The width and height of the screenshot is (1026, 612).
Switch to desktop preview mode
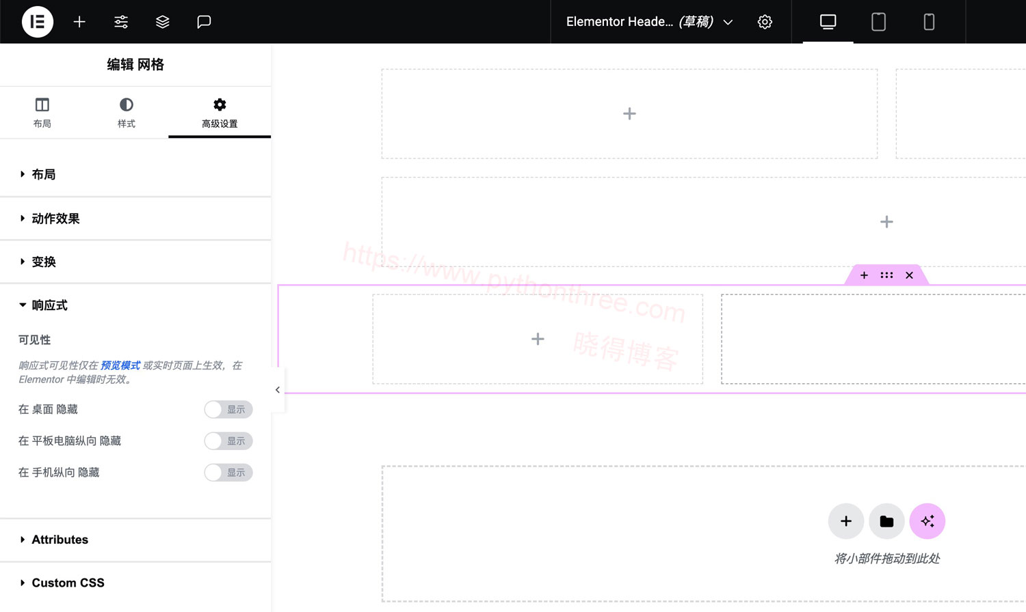pos(828,22)
